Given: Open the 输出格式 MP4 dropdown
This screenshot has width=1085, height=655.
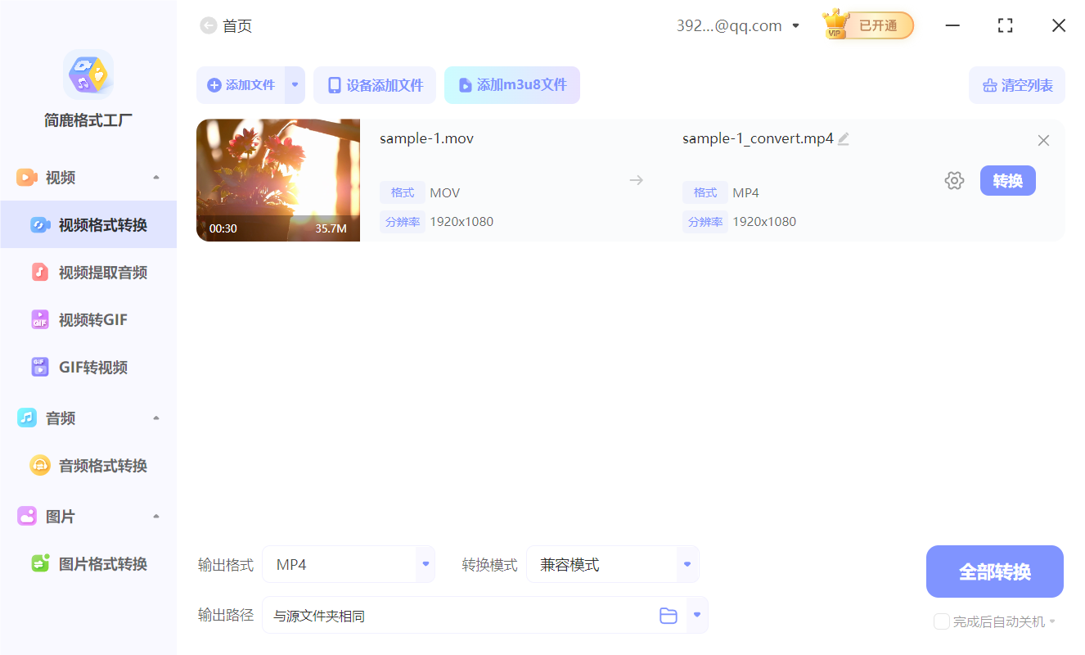Looking at the screenshot, I should coord(425,564).
